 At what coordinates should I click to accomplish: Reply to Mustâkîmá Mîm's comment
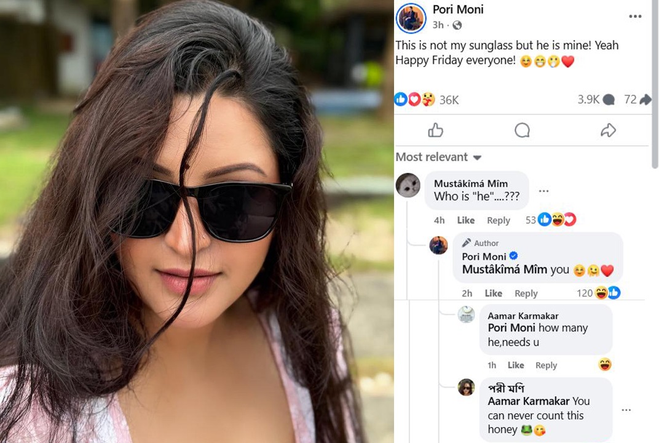pos(499,220)
